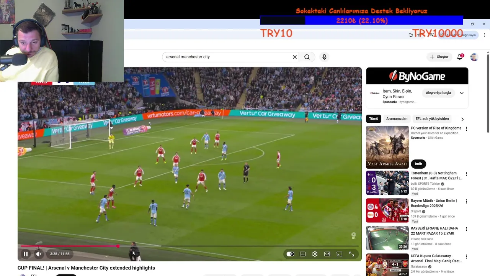Mute the video volume
The image size is (490, 276).
[x=39, y=254]
